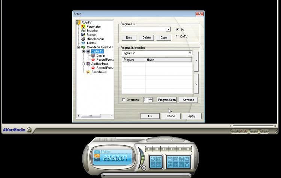
Task: Select the Miscellaneous tree entry
Action: coord(95,39)
